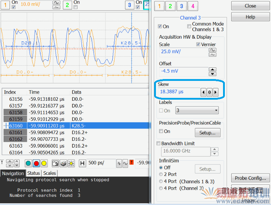The width and height of the screenshot is (271, 205).
Task: Increase horizontal scale with wide-wave icon
Action: [125, 164]
